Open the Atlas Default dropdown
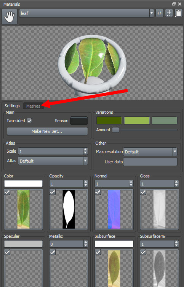 pos(53,161)
